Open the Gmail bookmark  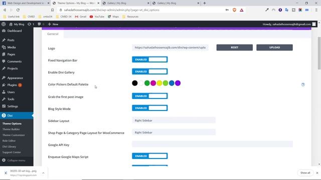pyautogui.click(x=80, y=16)
